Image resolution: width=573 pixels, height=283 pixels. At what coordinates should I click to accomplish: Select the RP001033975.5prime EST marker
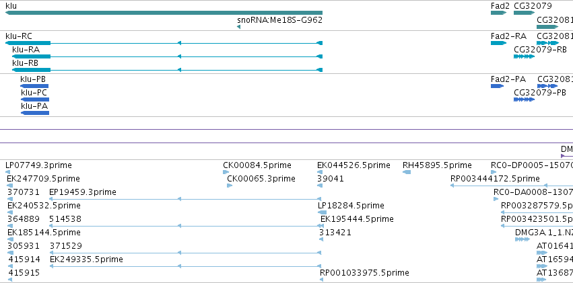click(x=322, y=280)
